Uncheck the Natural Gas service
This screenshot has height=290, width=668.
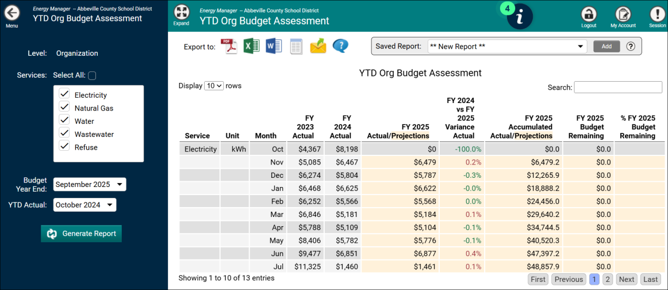(x=64, y=108)
